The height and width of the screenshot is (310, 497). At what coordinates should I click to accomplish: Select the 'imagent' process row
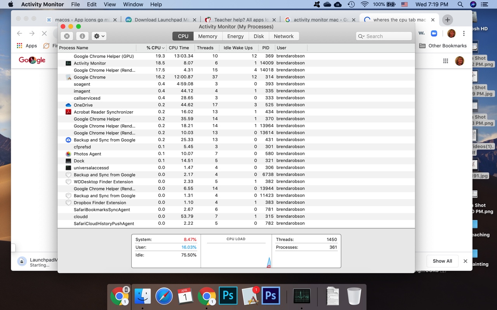(236, 91)
